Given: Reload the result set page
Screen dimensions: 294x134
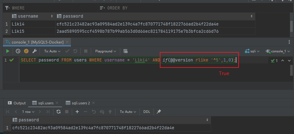Looking at the screenshot, I should (59, 112).
